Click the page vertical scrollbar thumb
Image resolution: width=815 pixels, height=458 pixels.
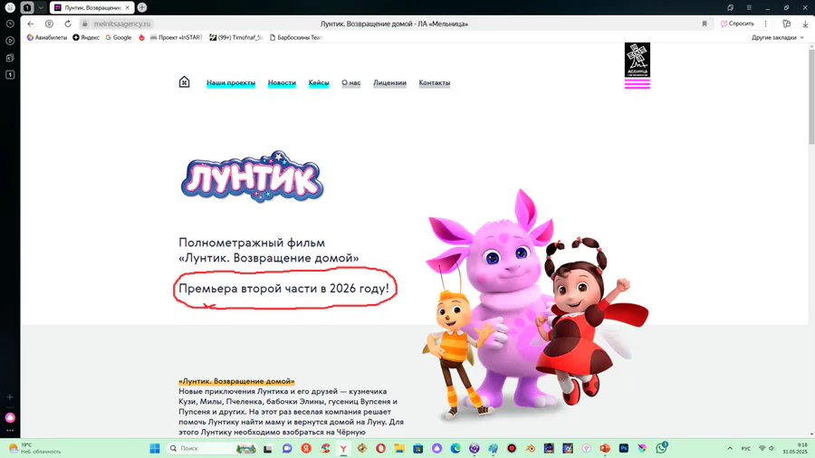click(811, 97)
